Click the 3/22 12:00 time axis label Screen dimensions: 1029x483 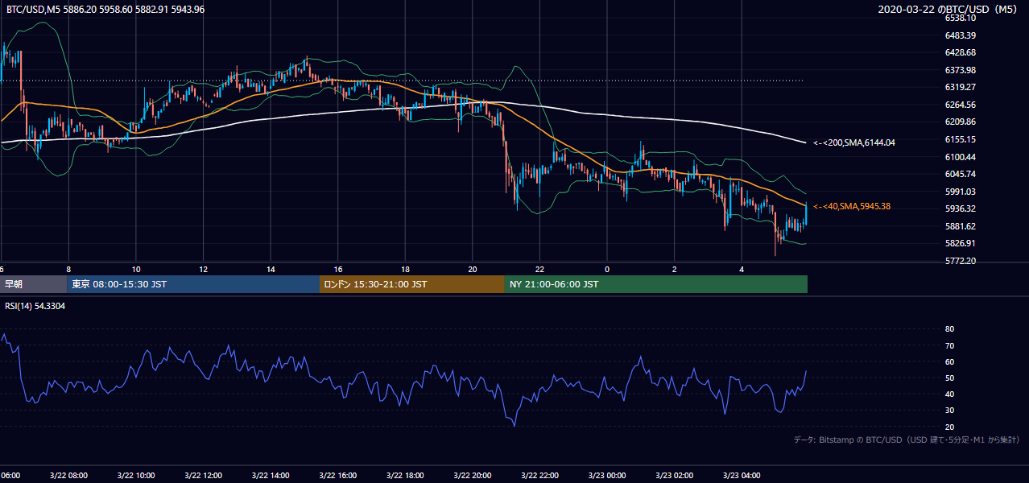(x=203, y=476)
